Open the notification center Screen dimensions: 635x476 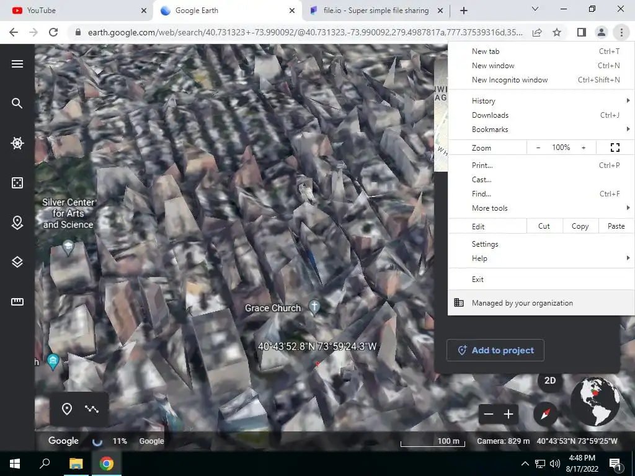point(616,464)
